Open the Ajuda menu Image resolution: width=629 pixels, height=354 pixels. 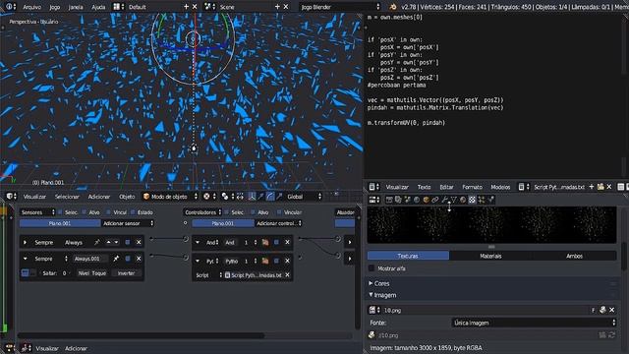click(x=98, y=7)
